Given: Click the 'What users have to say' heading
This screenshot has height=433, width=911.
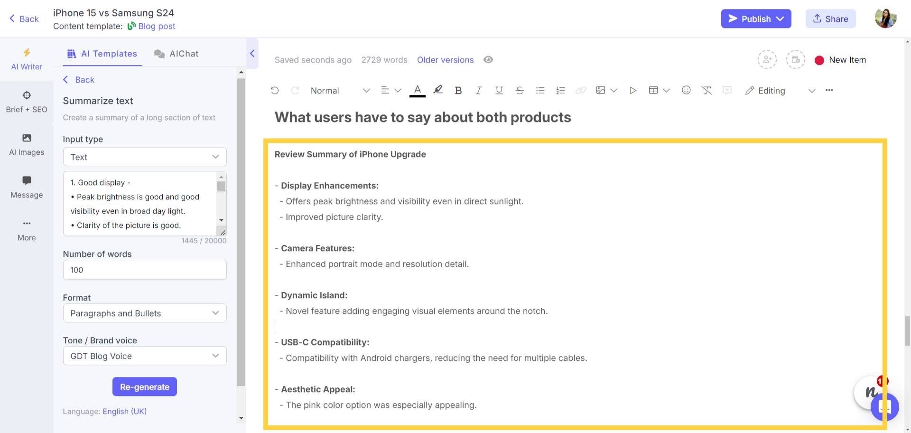Looking at the screenshot, I should 423,117.
